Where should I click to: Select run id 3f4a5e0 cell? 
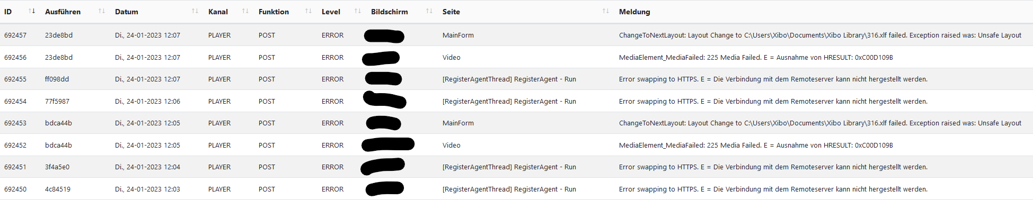tap(57, 167)
